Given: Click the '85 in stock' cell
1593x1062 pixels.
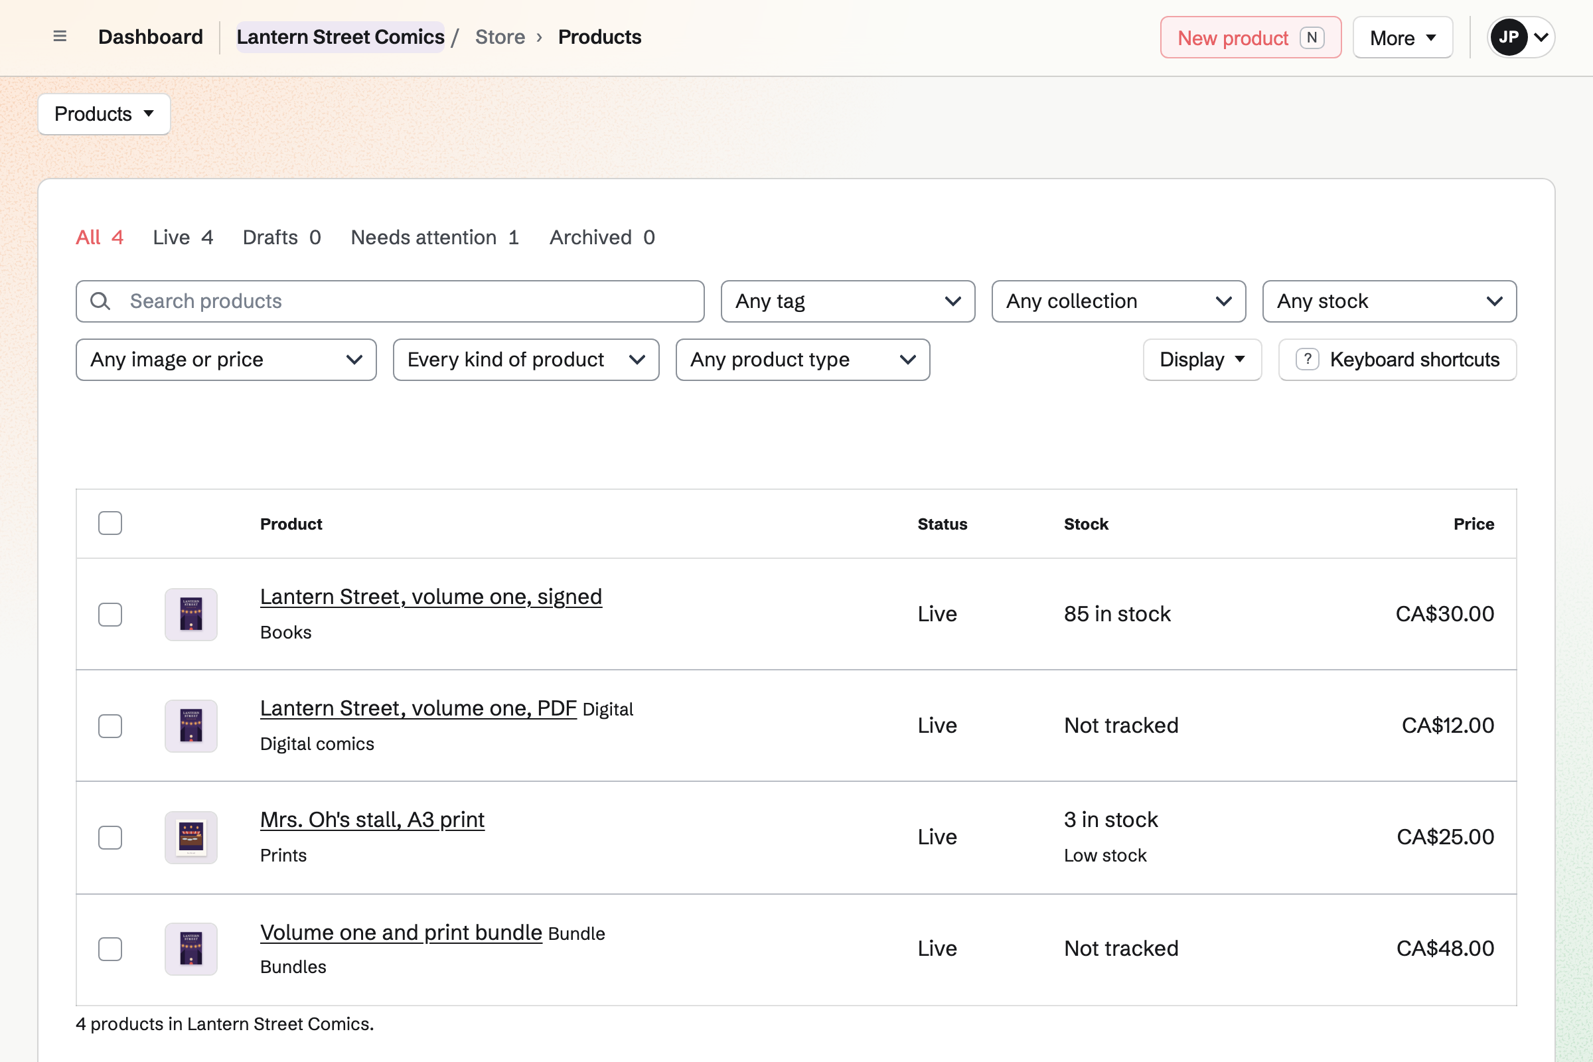Looking at the screenshot, I should [x=1118, y=615].
